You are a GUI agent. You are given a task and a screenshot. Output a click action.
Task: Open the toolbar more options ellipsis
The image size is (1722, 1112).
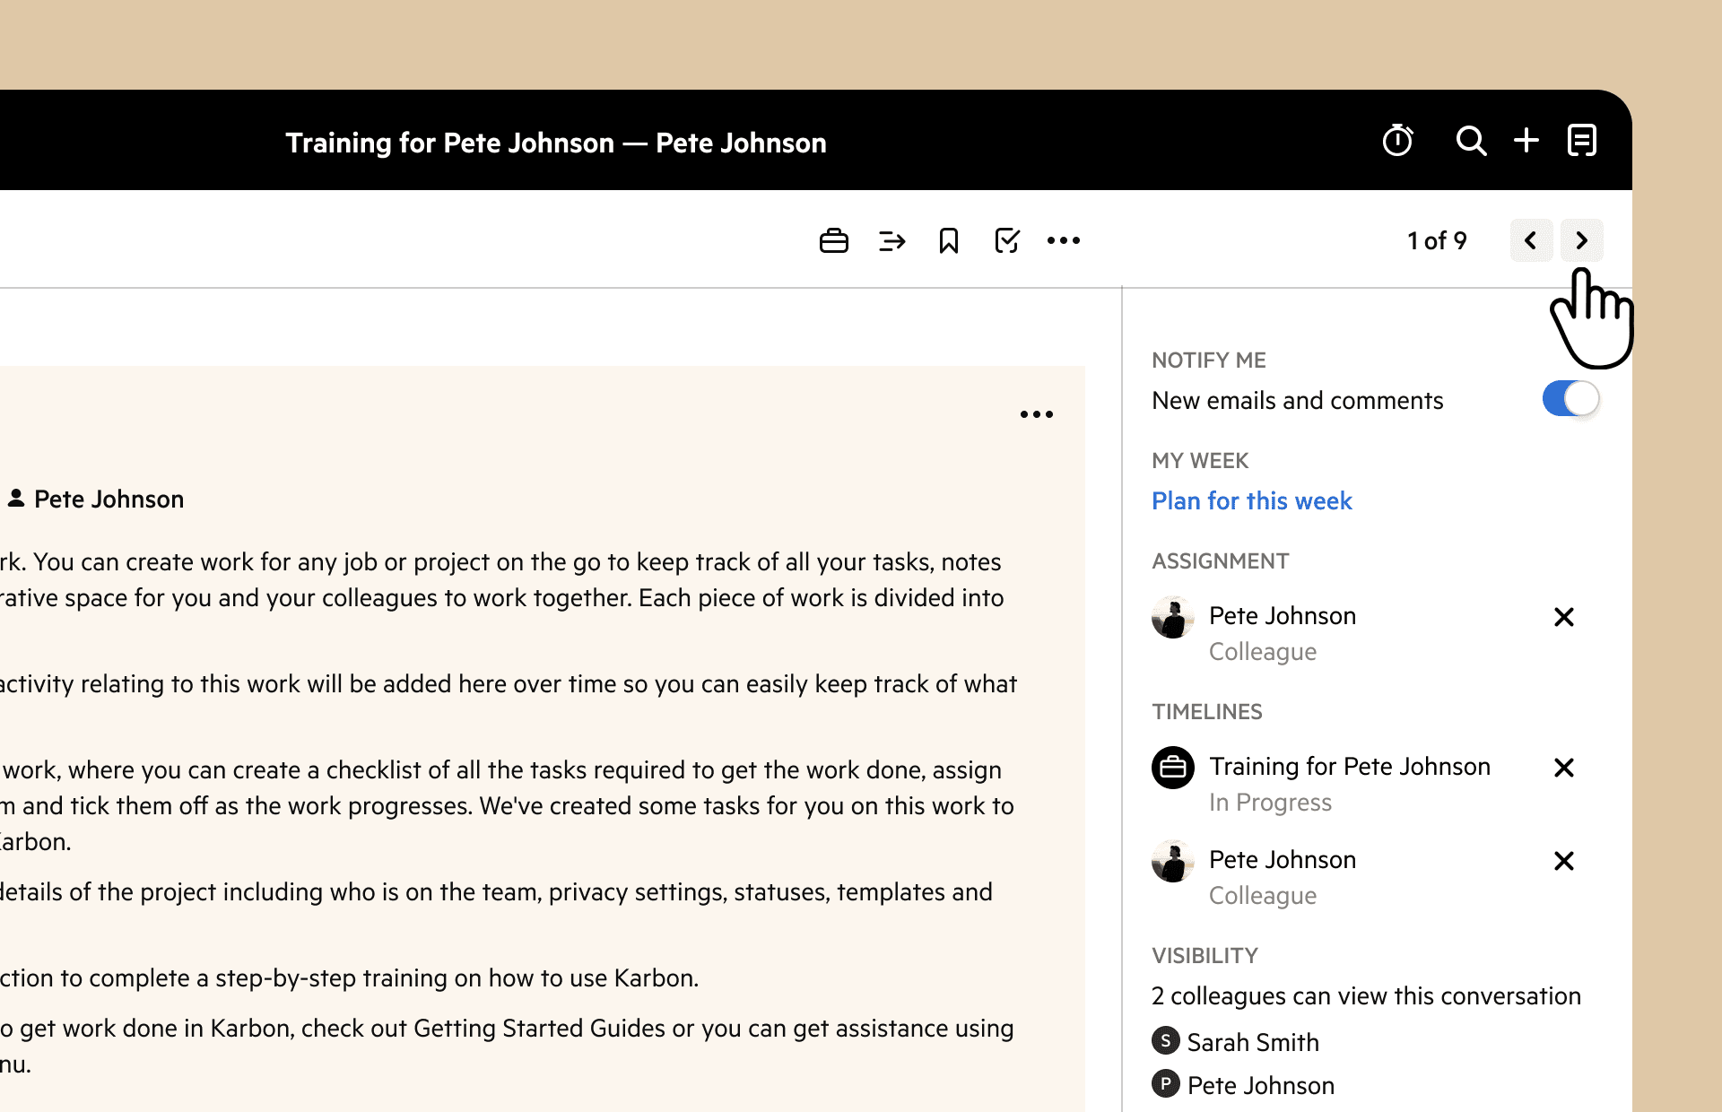click(1064, 240)
